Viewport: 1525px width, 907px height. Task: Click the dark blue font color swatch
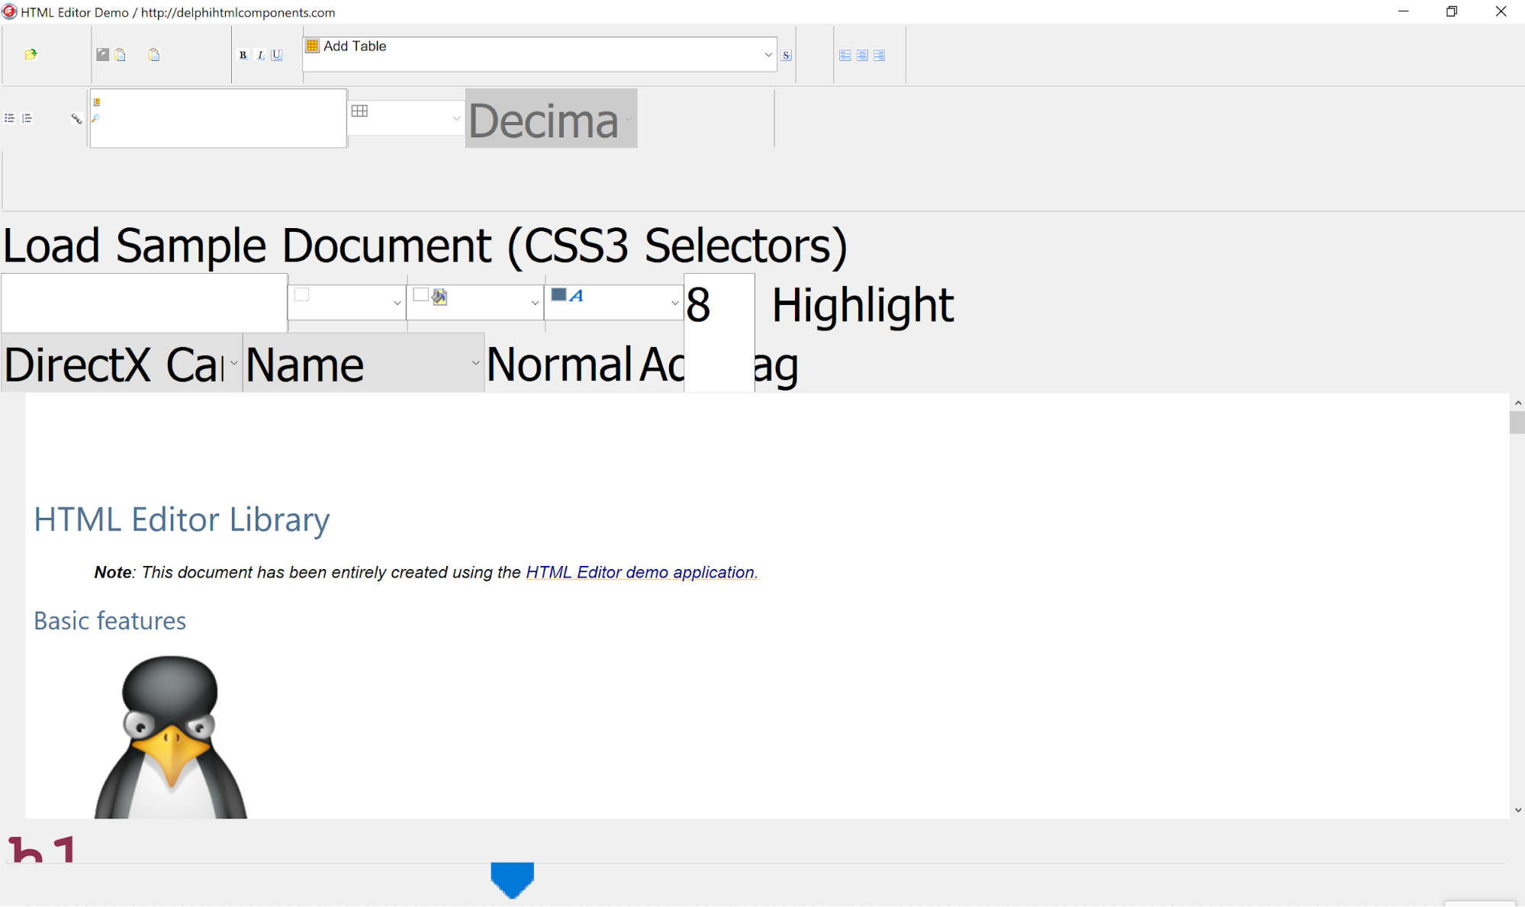pyautogui.click(x=558, y=294)
